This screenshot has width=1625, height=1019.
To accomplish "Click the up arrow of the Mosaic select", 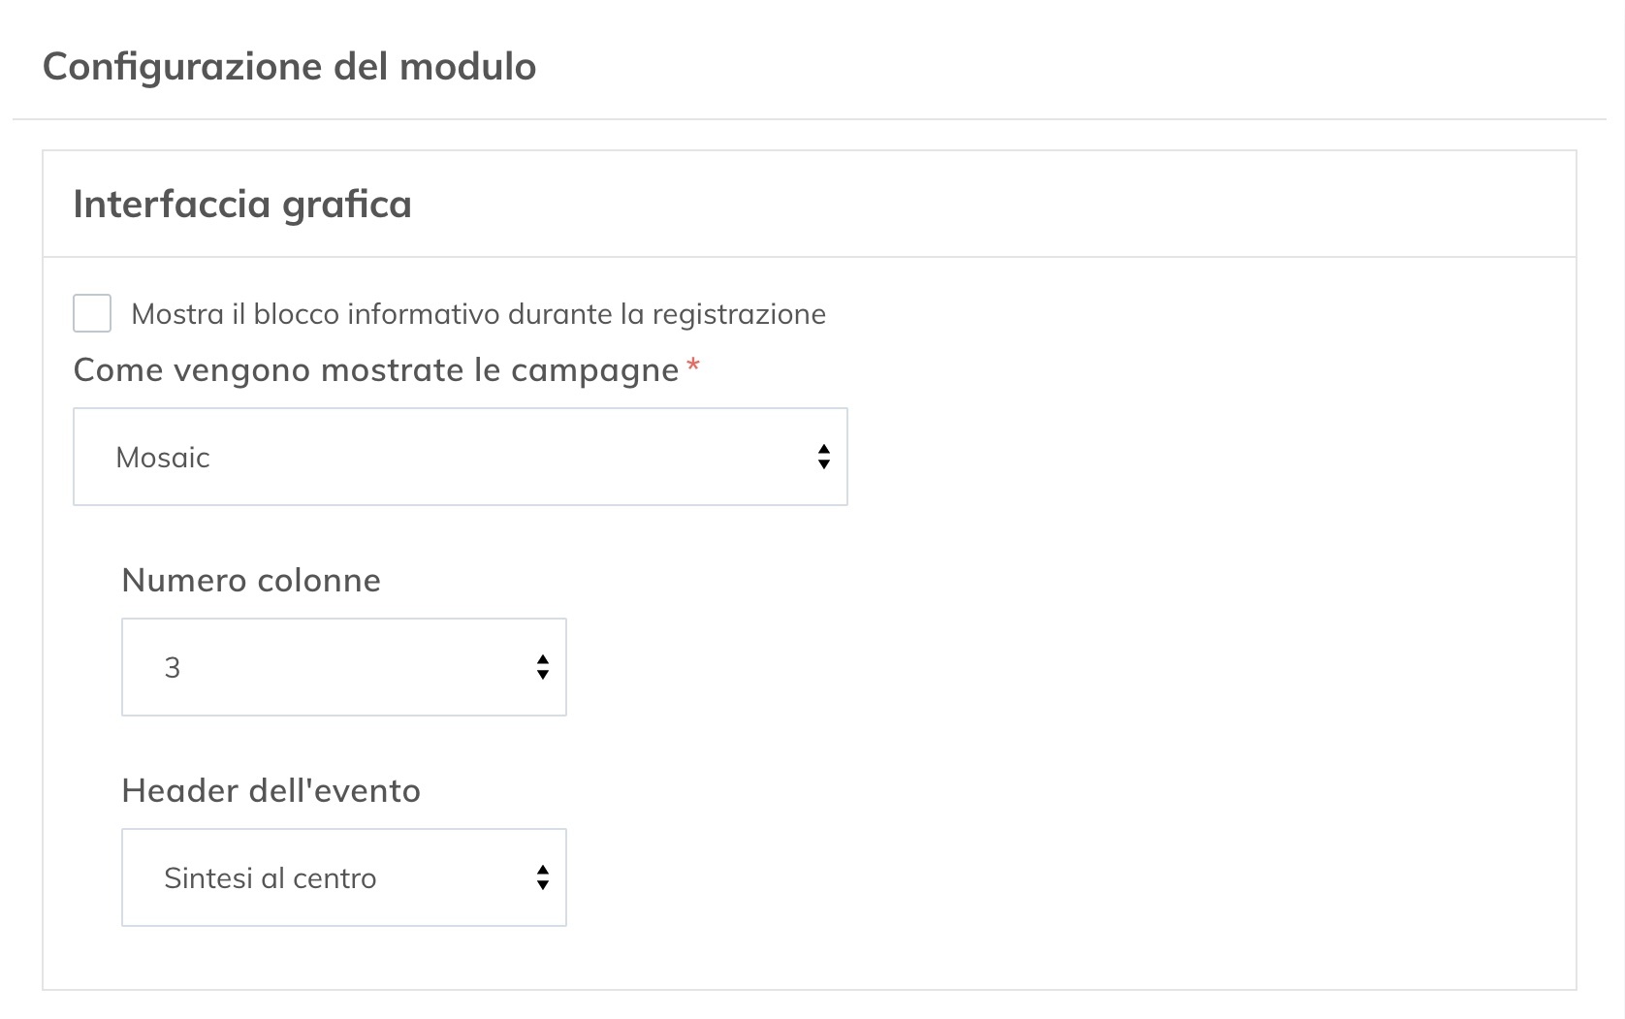I will (823, 450).
